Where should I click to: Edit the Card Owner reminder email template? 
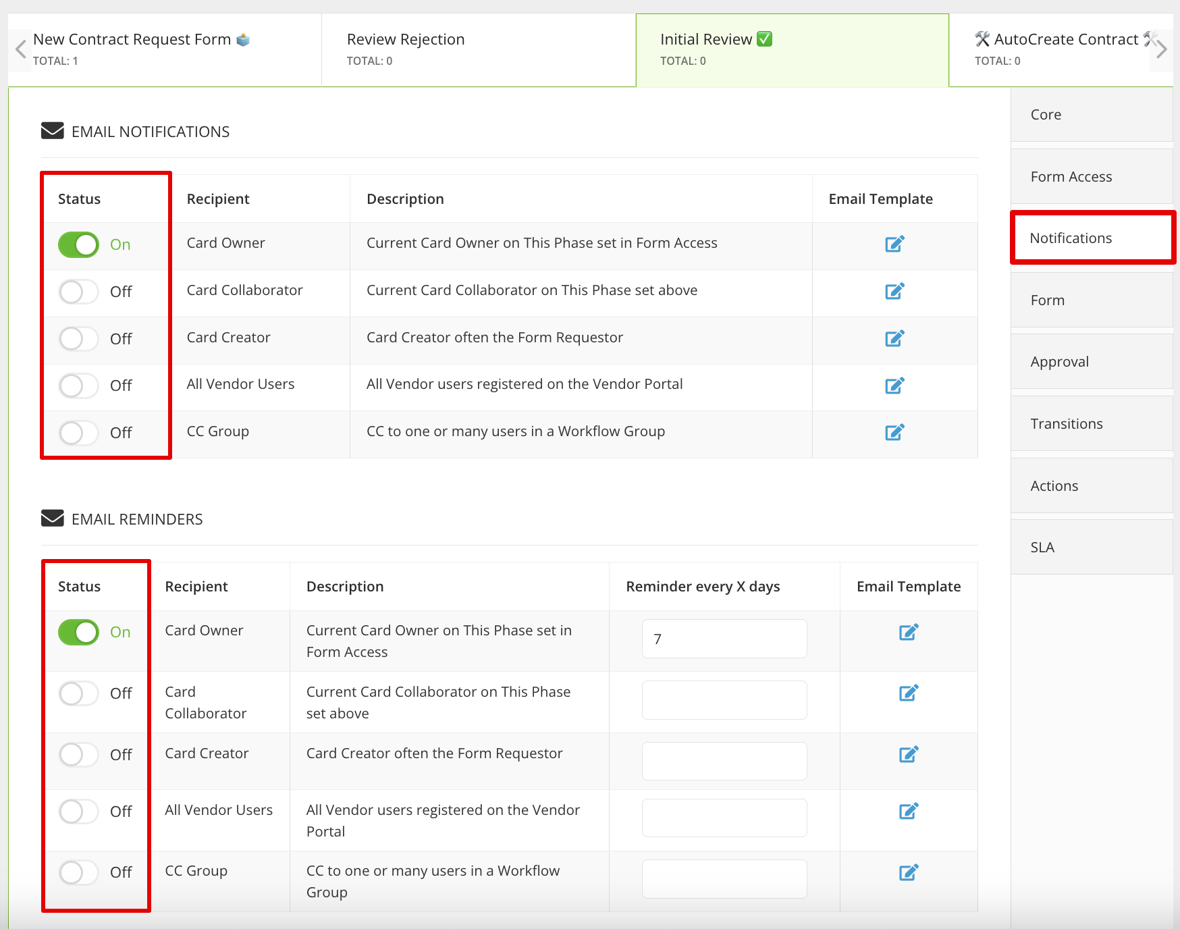click(x=909, y=632)
